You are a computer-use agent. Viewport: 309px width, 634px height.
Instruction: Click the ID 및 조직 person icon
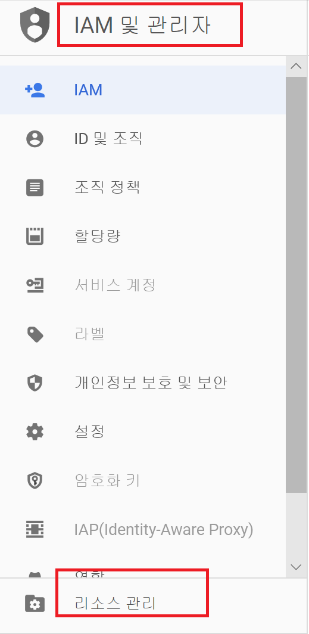click(x=35, y=139)
